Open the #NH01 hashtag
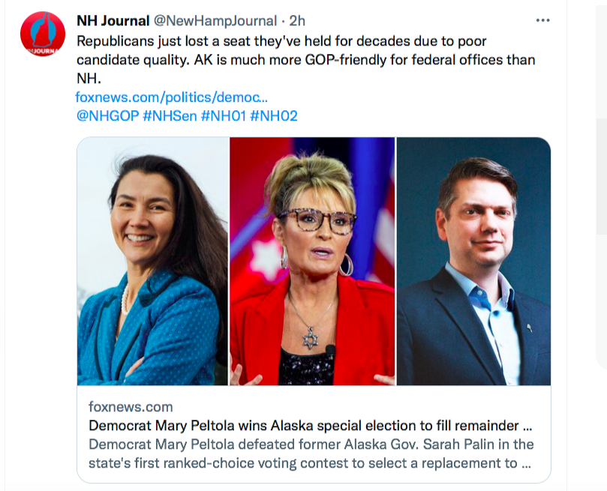607x491 pixels. pyautogui.click(x=223, y=116)
